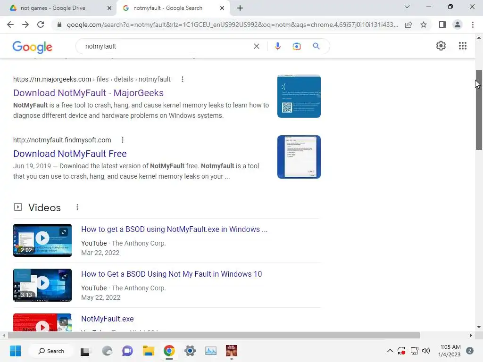The image size is (483, 362).
Task: Open clock and date 1:05 AM
Action: pyautogui.click(x=450, y=351)
